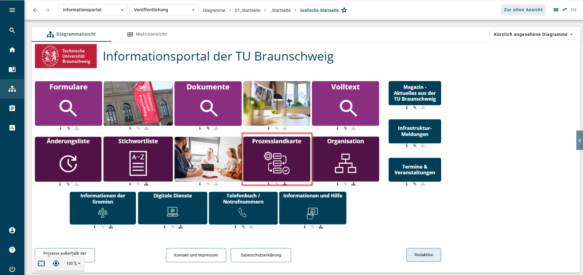Screen dimensions: 583x275
Task: Click the center diagram target icon
Action: click(56, 263)
